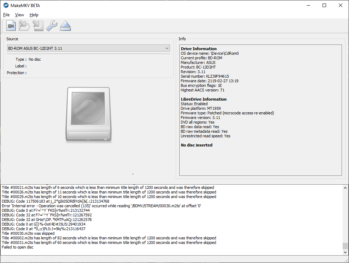Eject the disc using the eject icon
The height and width of the screenshot is (263, 349).
coord(65,26)
